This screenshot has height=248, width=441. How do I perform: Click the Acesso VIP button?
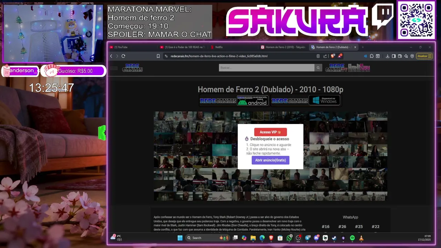pyautogui.click(x=270, y=132)
